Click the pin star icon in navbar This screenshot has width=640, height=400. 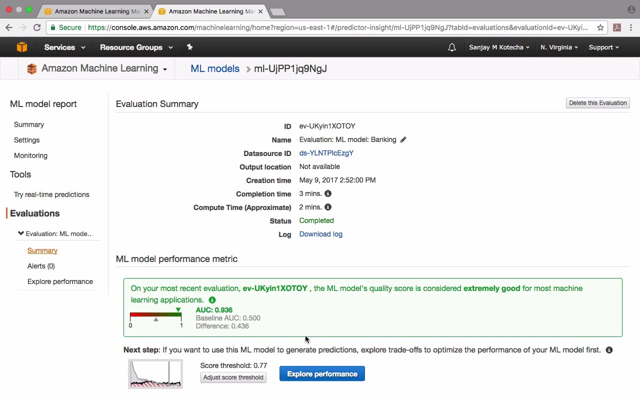(189, 47)
